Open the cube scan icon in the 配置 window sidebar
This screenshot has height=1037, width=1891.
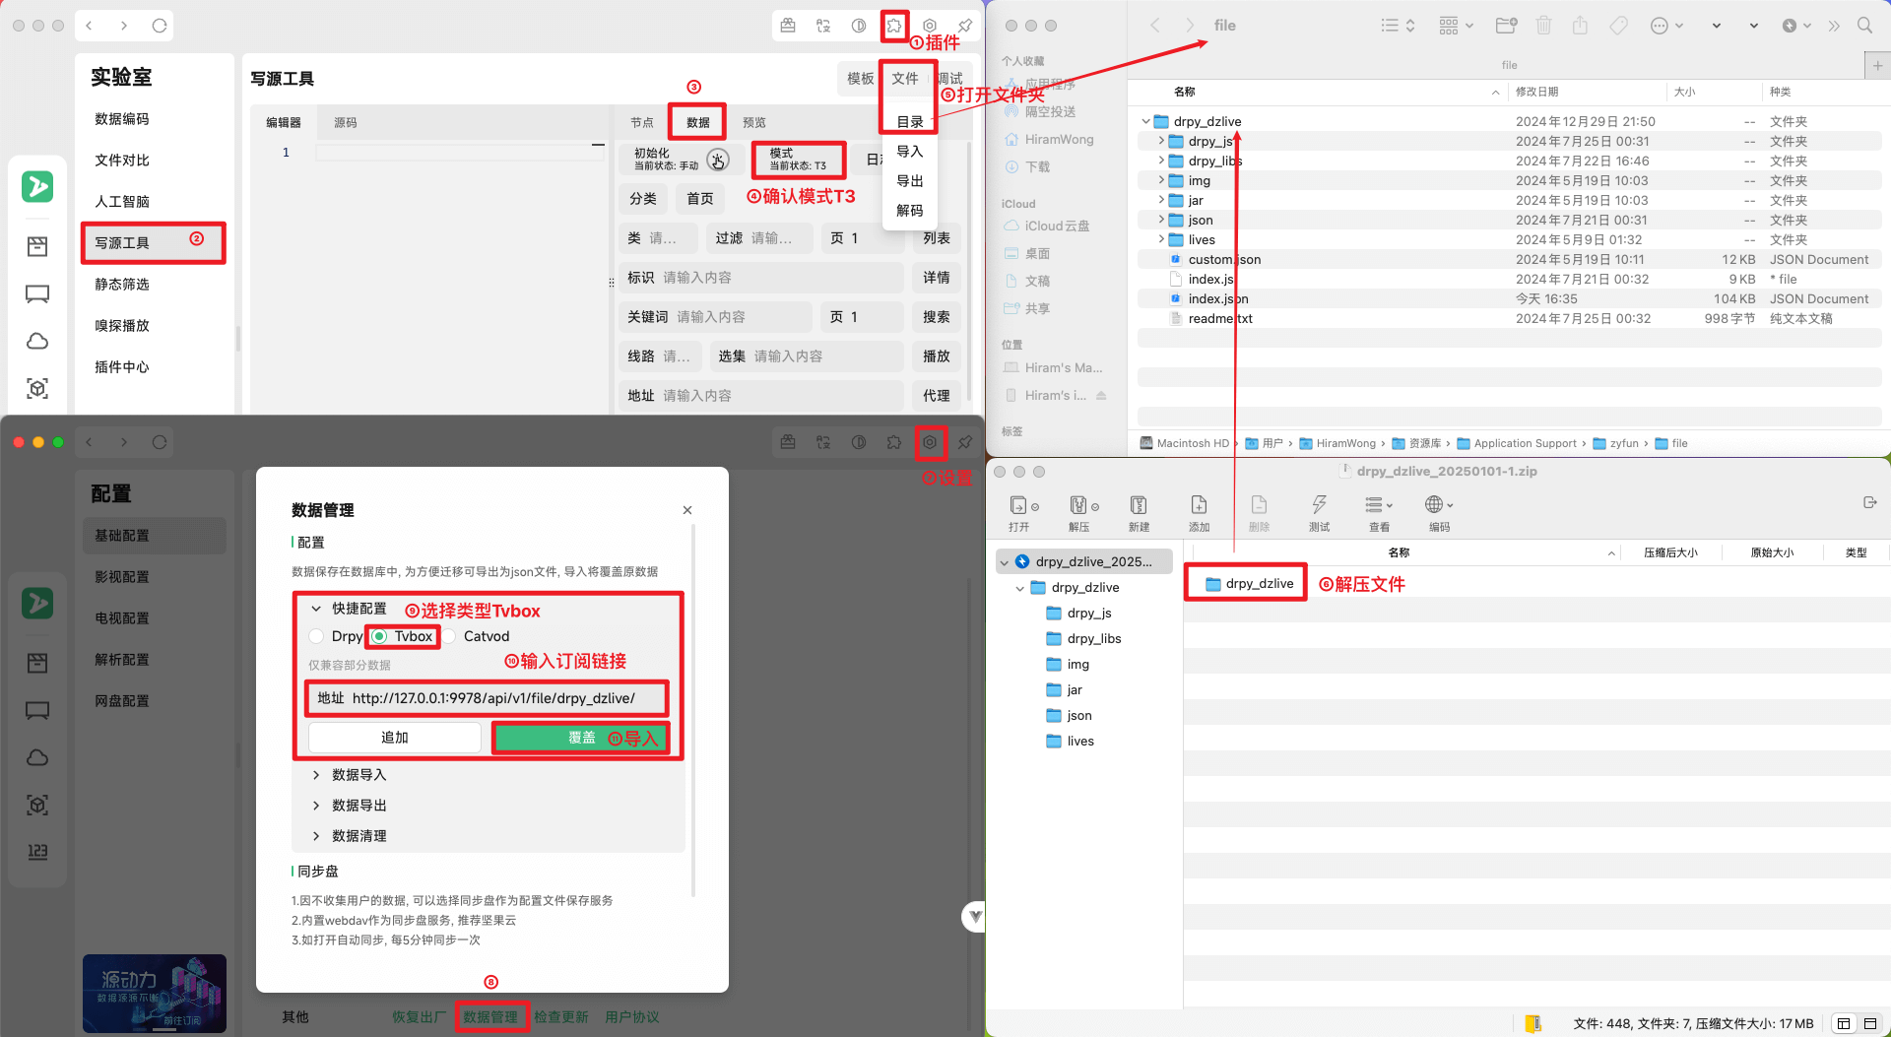(37, 805)
